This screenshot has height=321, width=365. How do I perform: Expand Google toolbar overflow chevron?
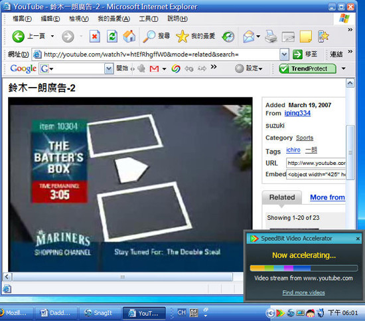point(214,67)
